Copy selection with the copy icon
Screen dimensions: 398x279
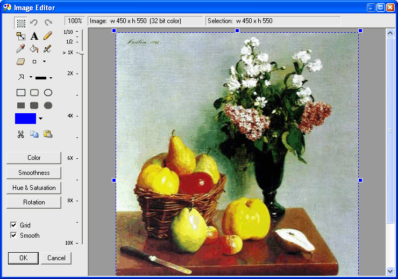34,134
